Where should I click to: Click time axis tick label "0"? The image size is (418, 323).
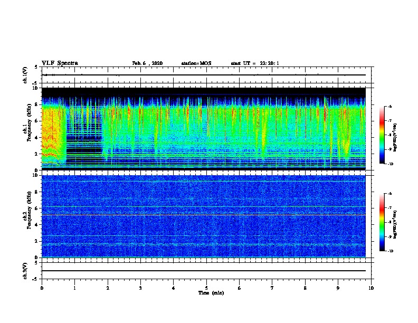(x=42, y=288)
